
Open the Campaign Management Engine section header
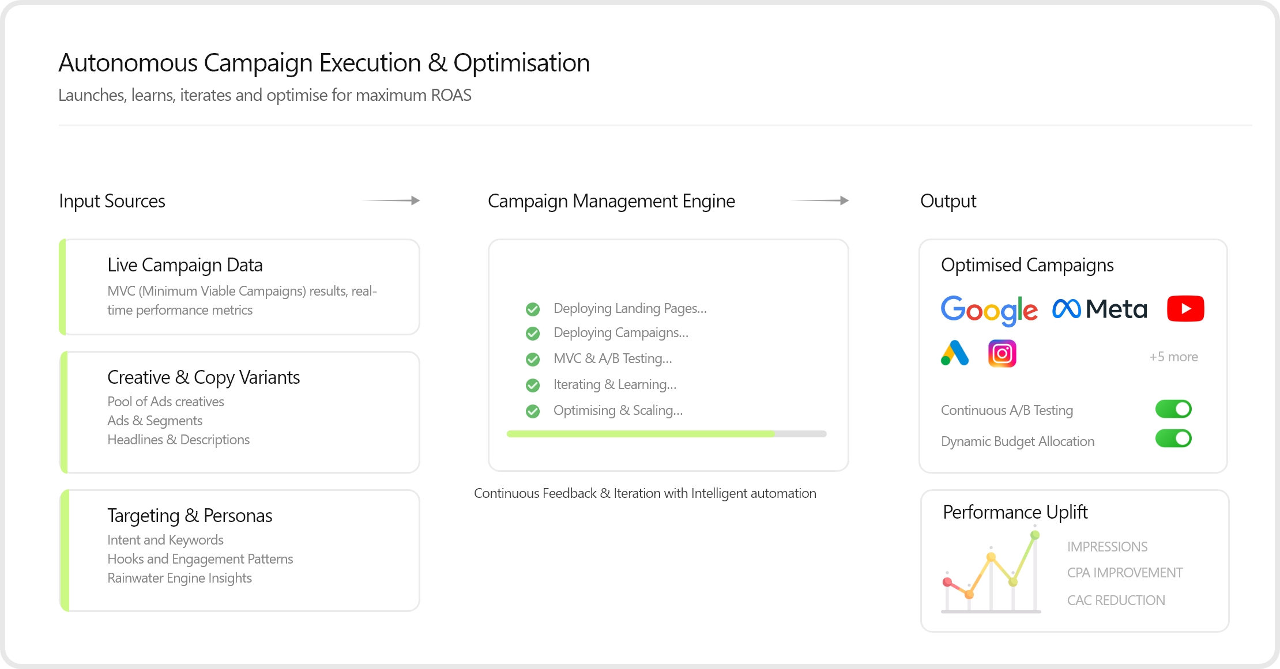pos(611,201)
